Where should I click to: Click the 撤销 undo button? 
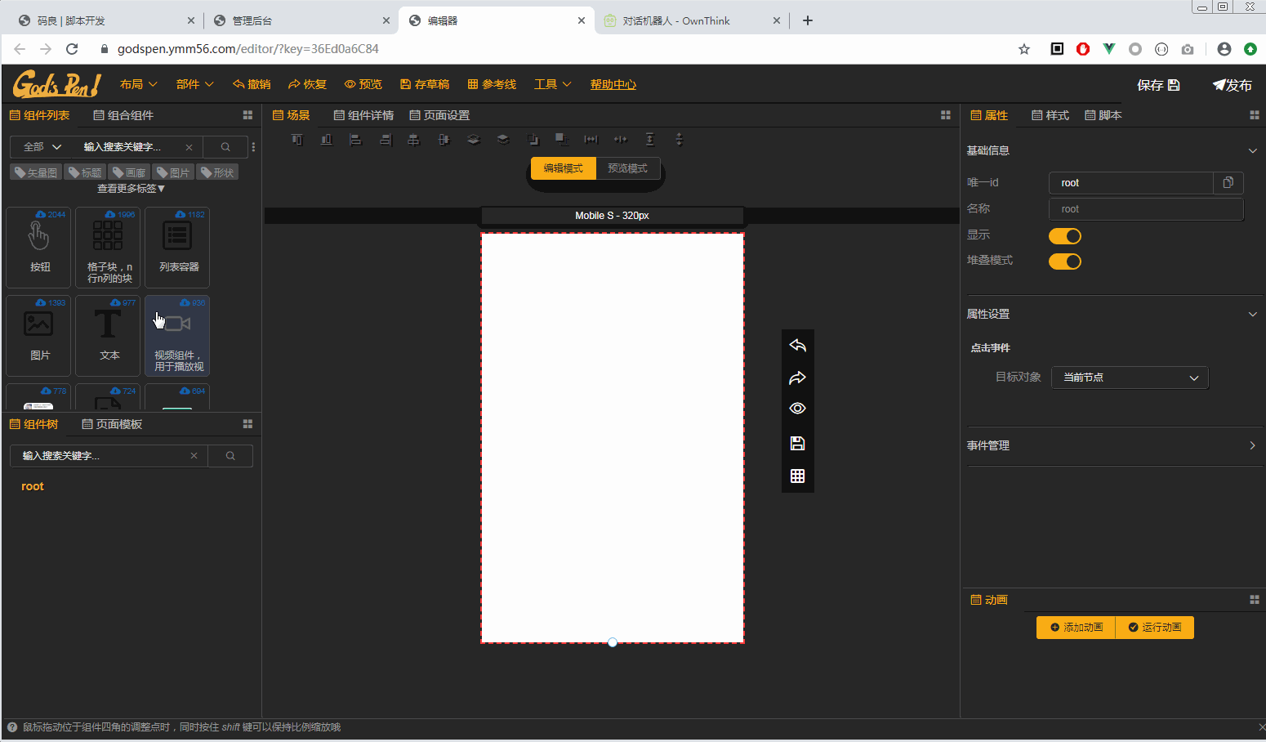(252, 84)
